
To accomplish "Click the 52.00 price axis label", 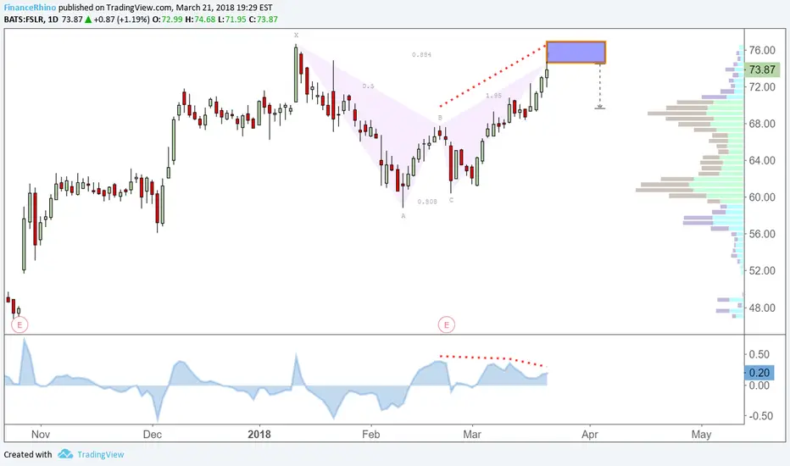I will point(762,270).
